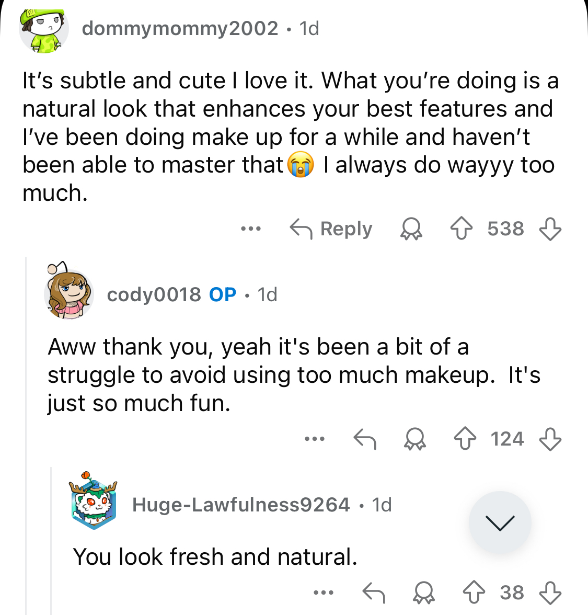The image size is (588, 615).
Task: Tap reply arrow on Huge-Lawfulness9264's comment
Action: point(374,593)
